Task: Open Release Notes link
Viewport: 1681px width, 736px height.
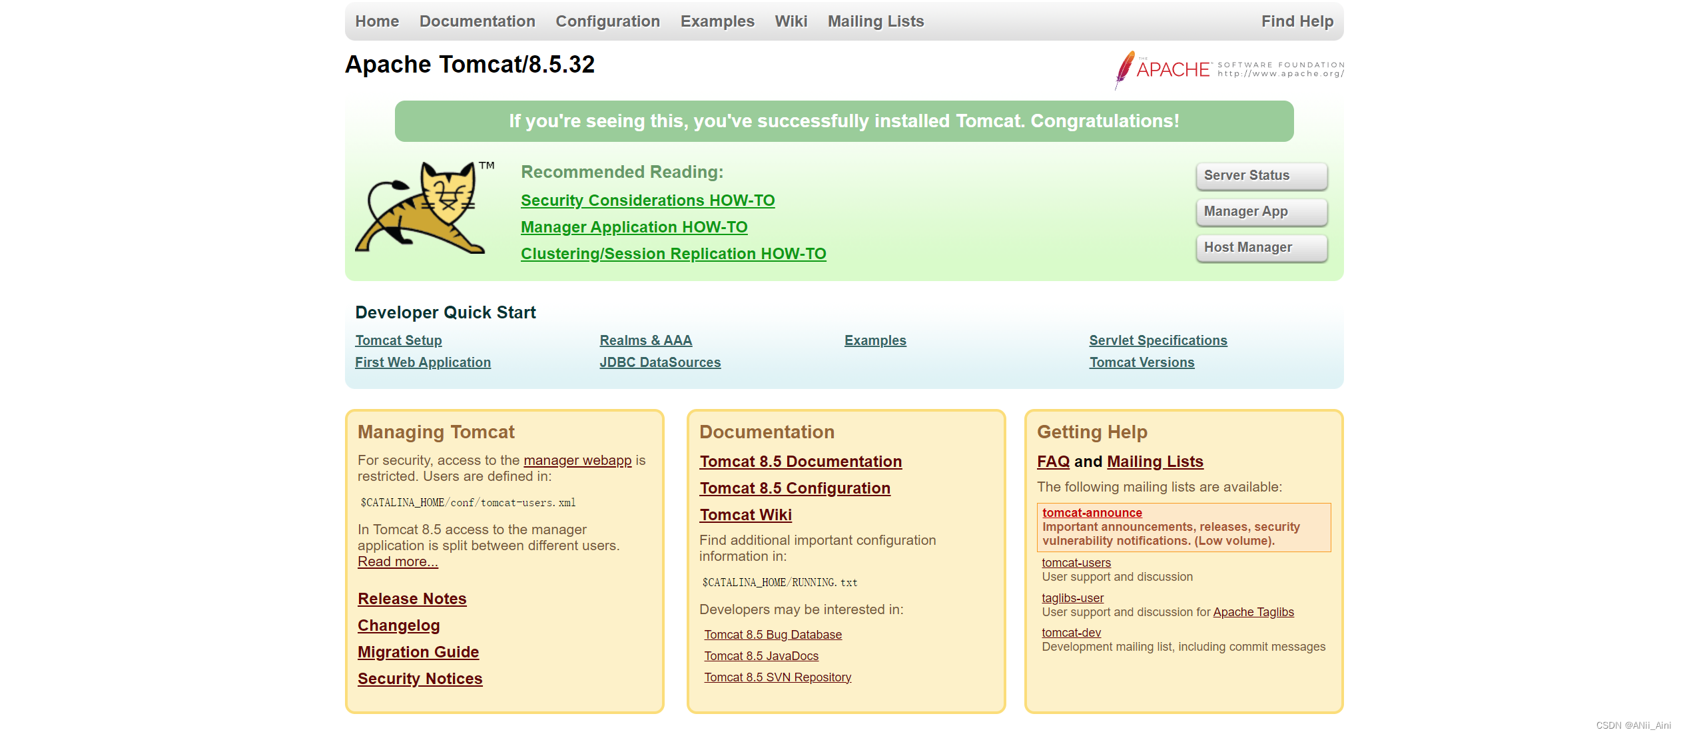Action: [x=412, y=599]
